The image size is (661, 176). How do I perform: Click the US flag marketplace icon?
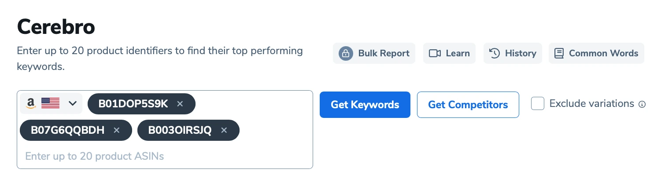click(x=50, y=104)
